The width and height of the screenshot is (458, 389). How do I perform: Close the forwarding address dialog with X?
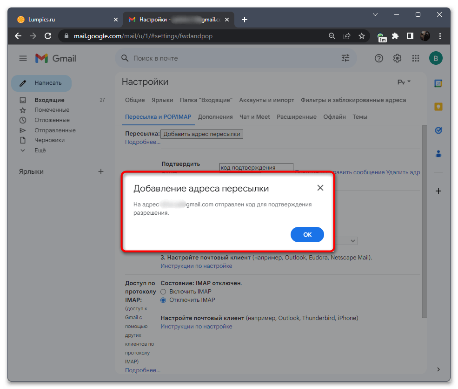pyautogui.click(x=320, y=188)
